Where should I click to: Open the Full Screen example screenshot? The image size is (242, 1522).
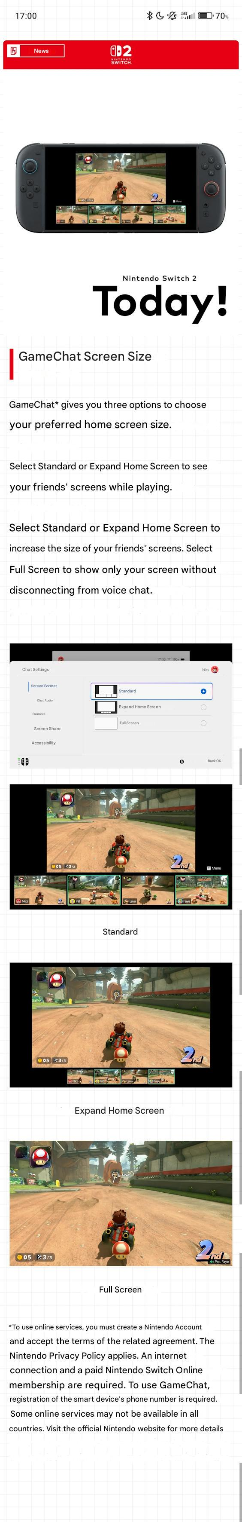121,1204
